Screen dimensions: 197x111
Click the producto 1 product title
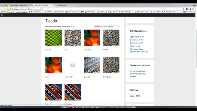tap(69, 77)
